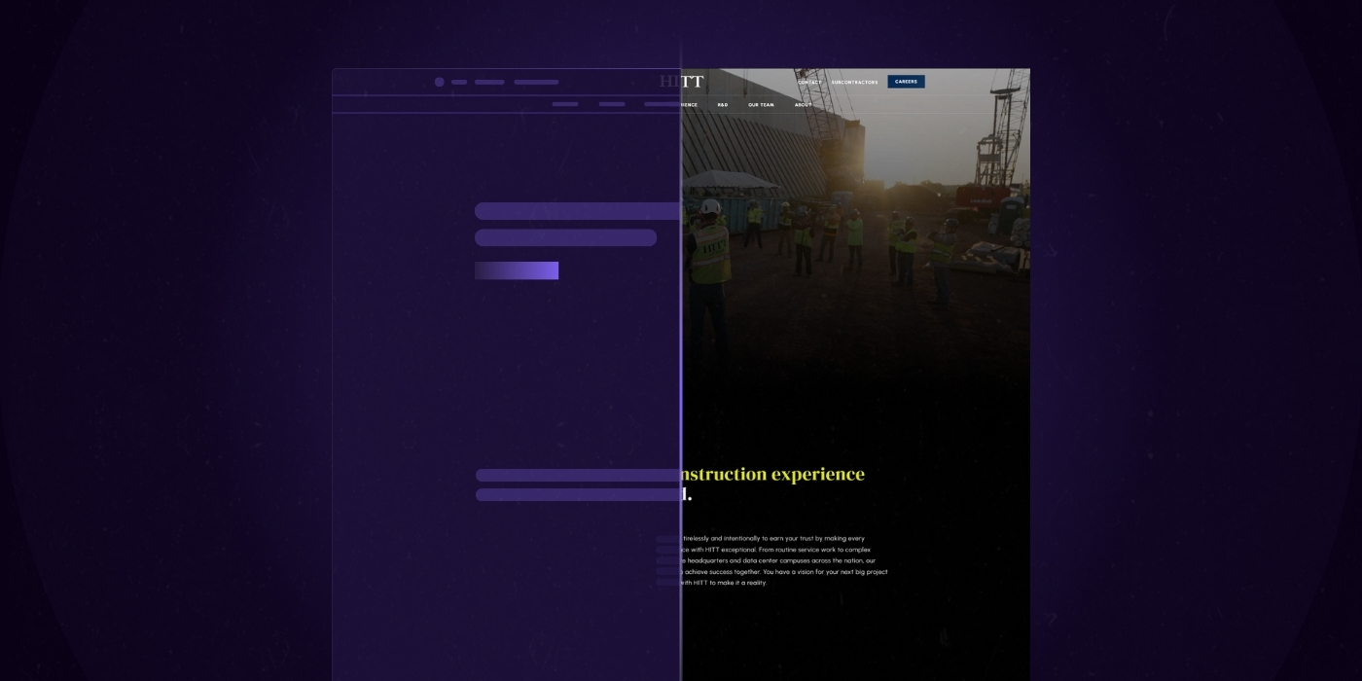Click the longest pill placeholder in the wireframe navbar
Screen dimensions: 1362x681
536,83
